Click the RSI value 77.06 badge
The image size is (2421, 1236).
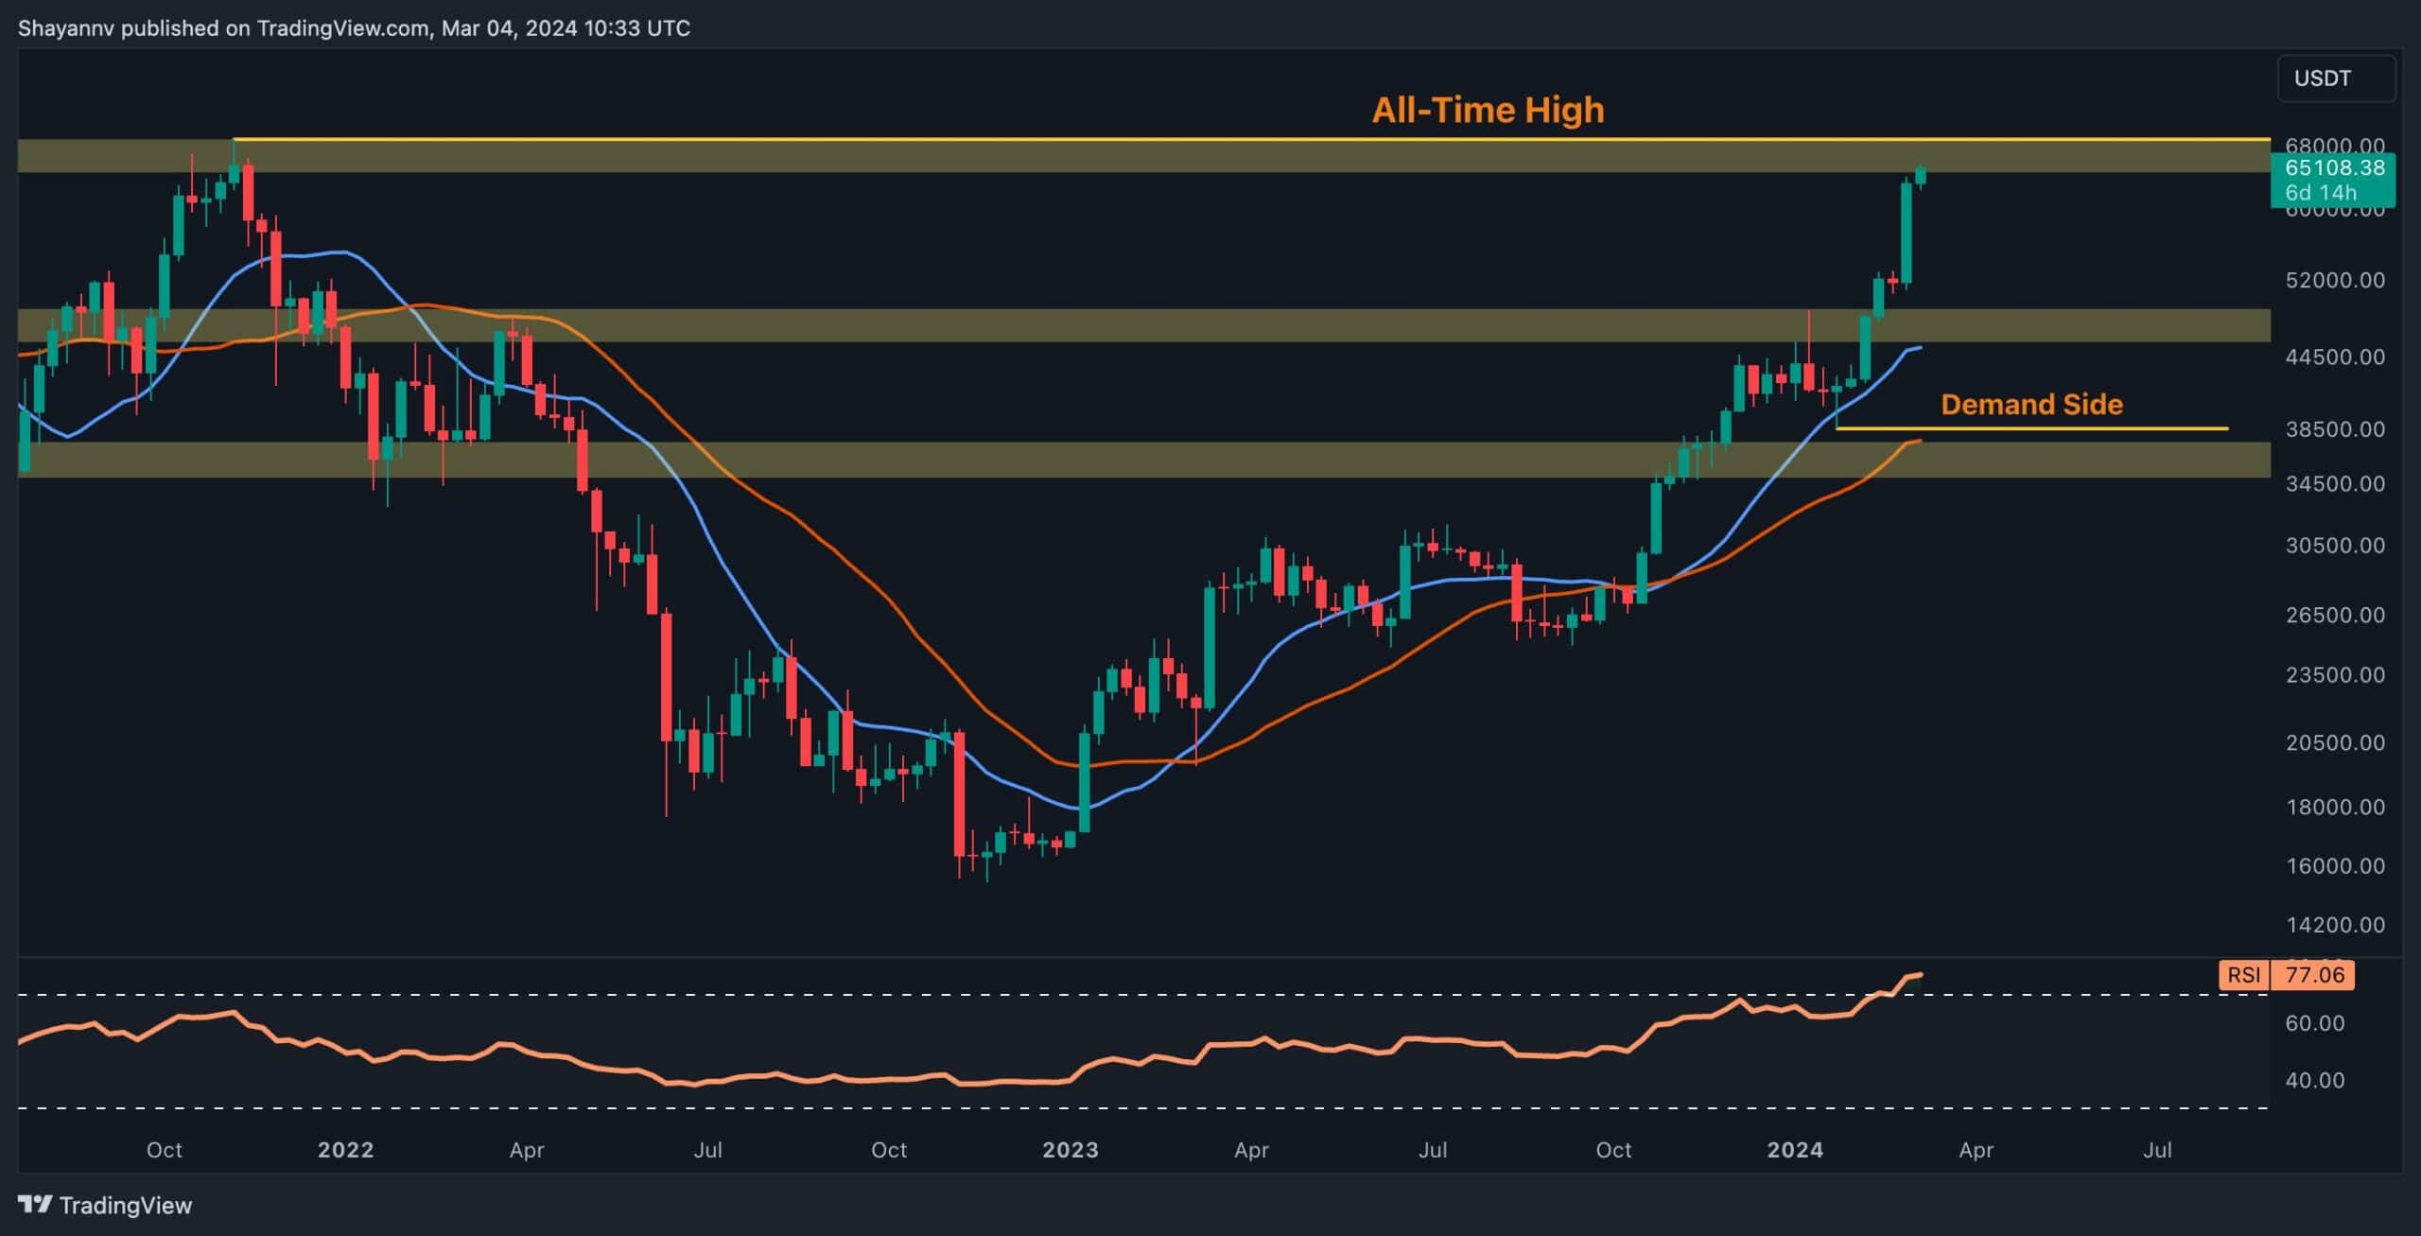(x=2313, y=974)
